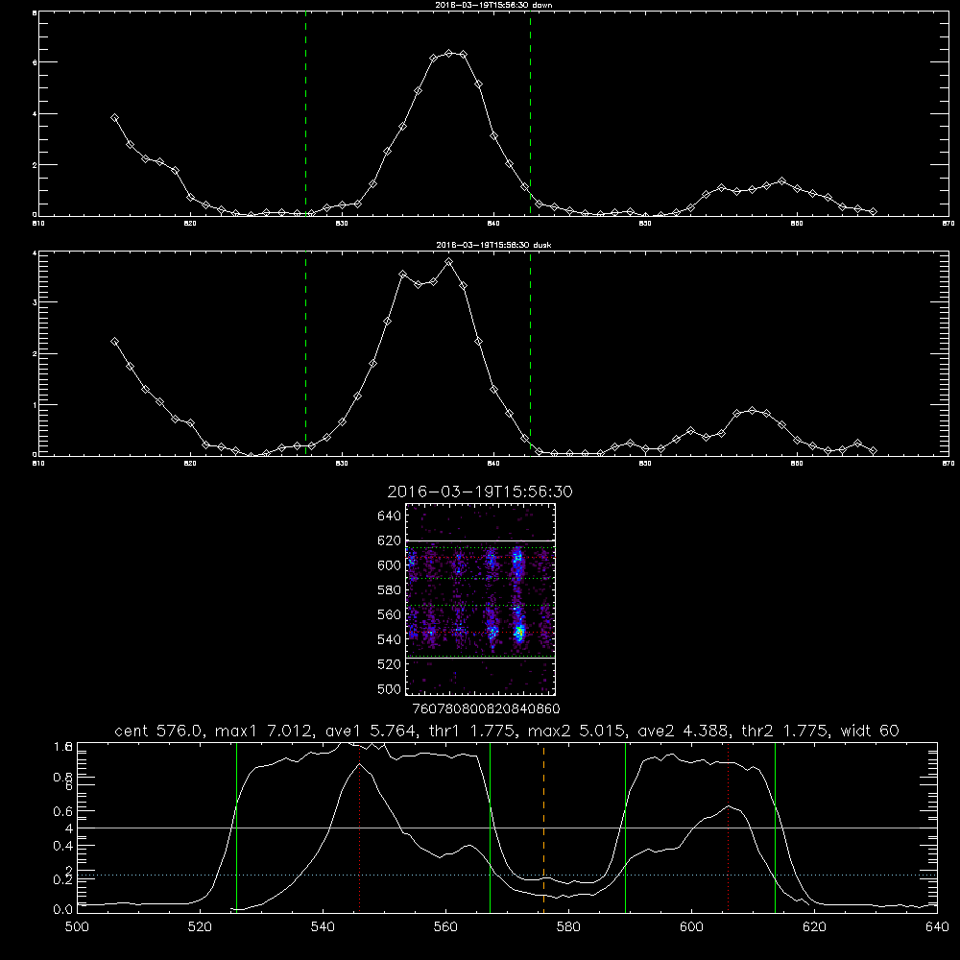Click the white horizontal line at level 4
Viewport: 960px width, 960px height.
(x=507, y=828)
